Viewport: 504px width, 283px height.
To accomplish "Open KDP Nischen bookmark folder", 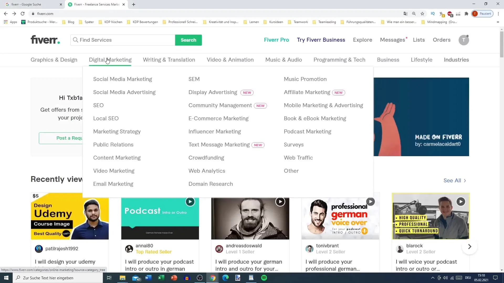I will point(111,22).
